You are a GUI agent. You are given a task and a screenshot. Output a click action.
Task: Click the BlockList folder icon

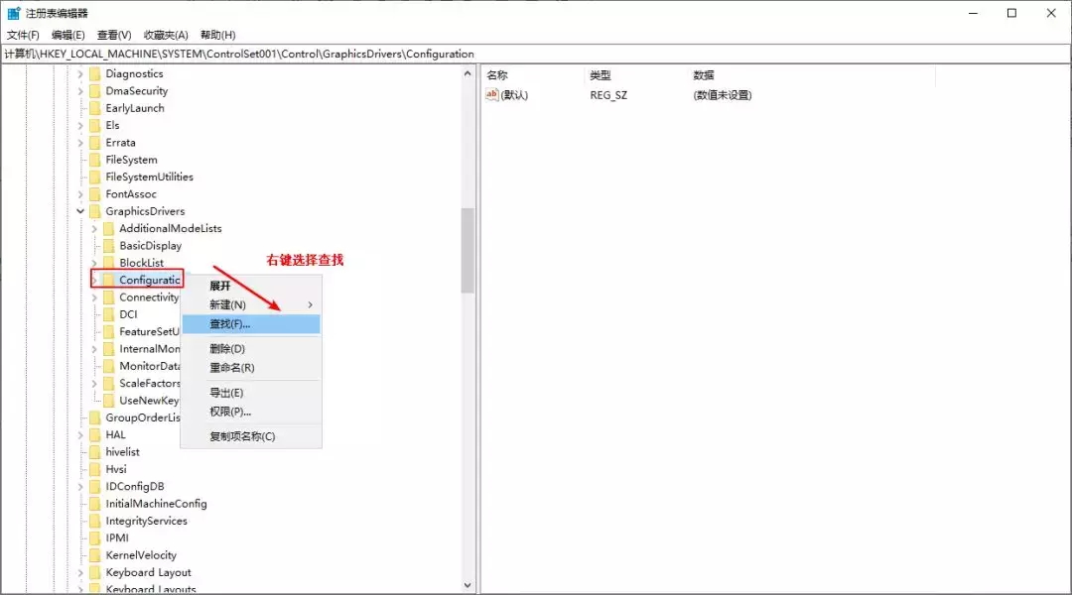[x=109, y=263]
